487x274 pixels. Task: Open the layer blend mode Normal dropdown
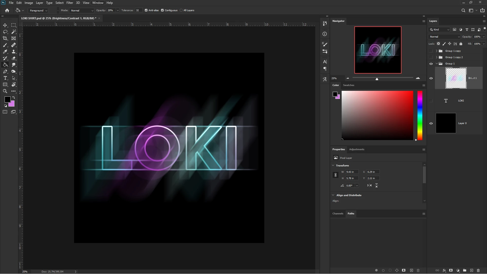coord(444,37)
